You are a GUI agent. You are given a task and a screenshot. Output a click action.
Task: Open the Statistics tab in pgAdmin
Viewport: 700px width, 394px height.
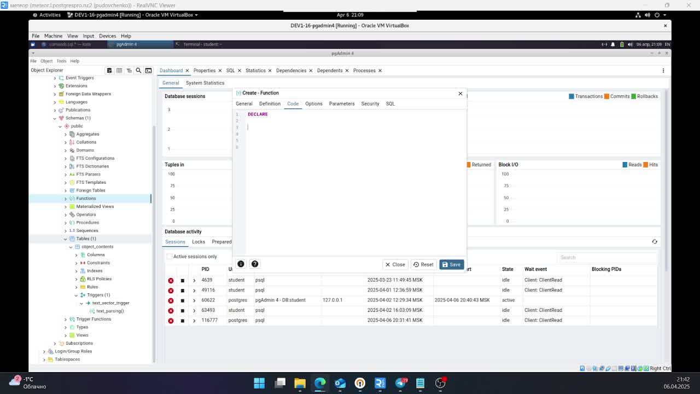click(255, 71)
